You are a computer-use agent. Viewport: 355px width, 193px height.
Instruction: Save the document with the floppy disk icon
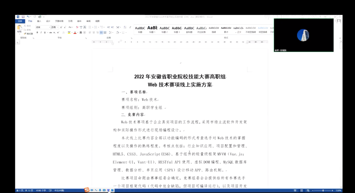click(23, 17)
